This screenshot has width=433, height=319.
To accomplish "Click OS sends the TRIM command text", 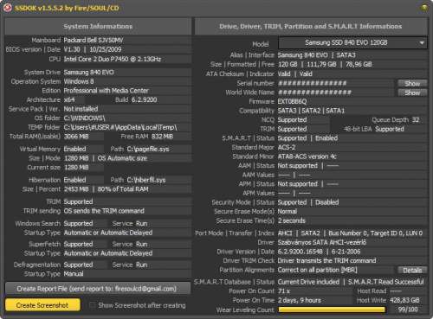I will coord(104,211).
